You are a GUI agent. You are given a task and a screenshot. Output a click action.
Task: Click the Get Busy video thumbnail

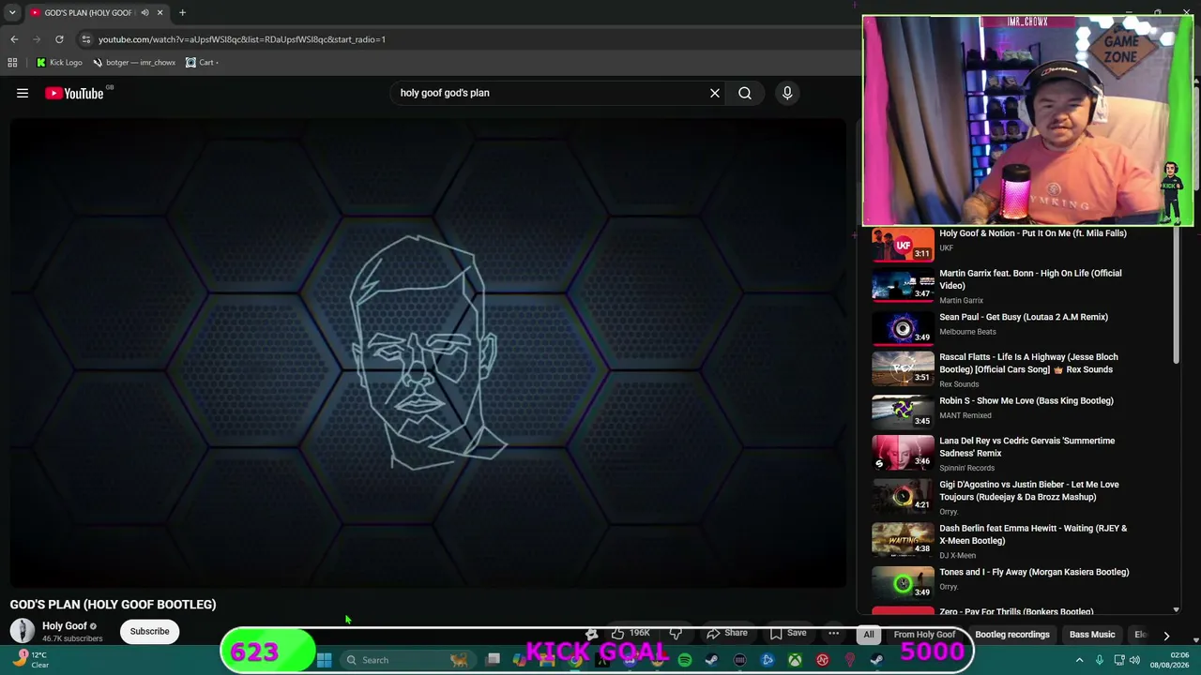click(x=903, y=328)
